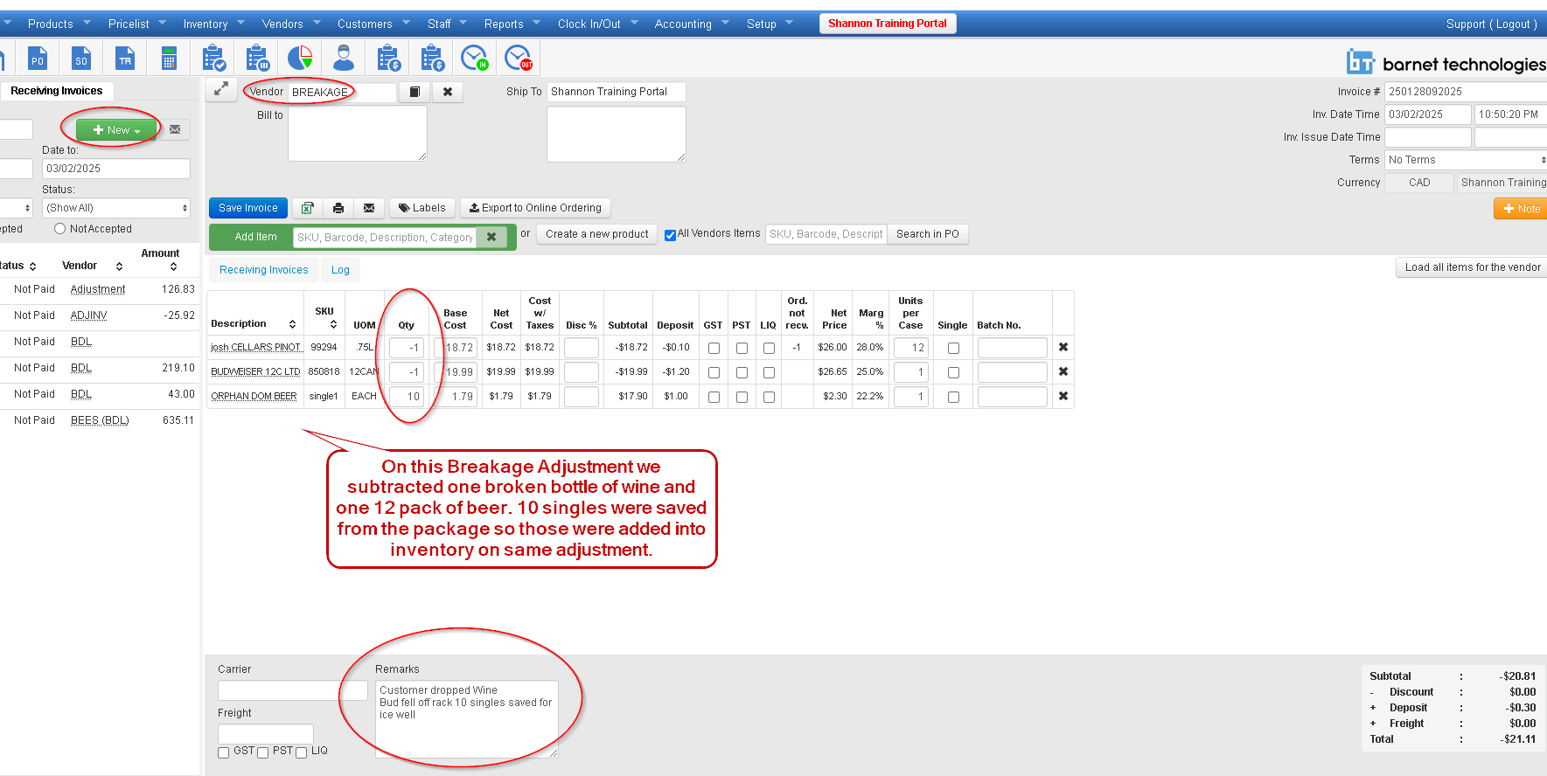Sort by the SKU column arrows
The height and width of the screenshot is (776, 1547).
click(334, 324)
